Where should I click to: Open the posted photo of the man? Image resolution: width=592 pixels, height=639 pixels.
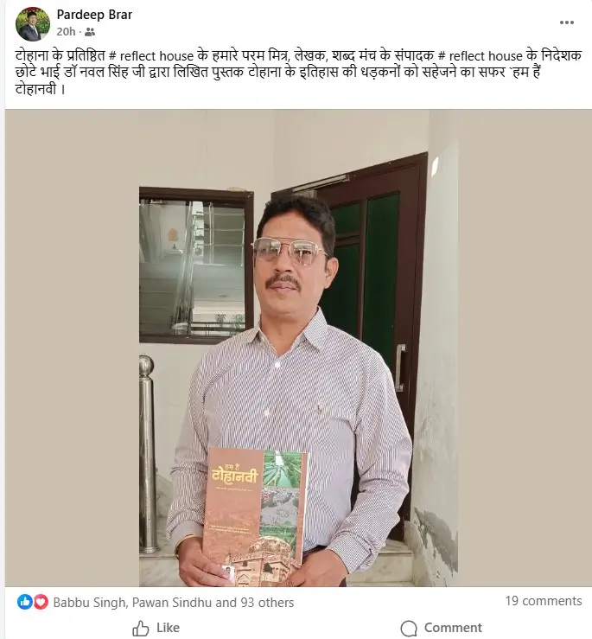[298, 348]
